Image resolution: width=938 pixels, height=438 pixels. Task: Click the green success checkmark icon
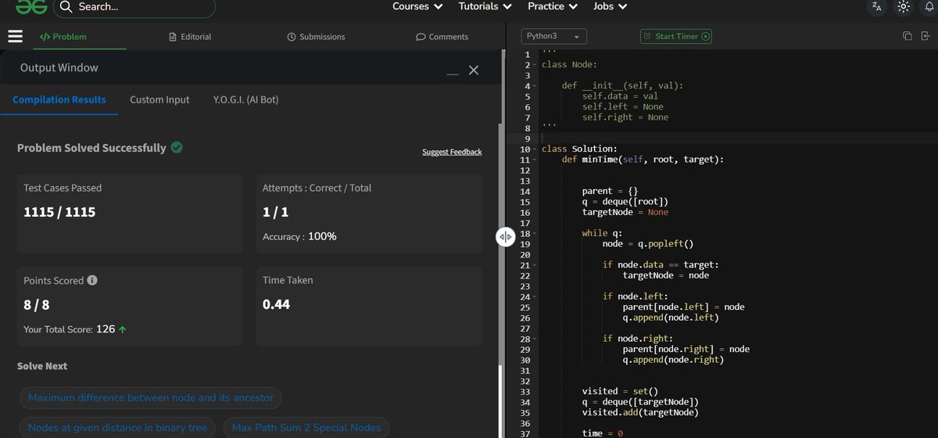tap(177, 147)
